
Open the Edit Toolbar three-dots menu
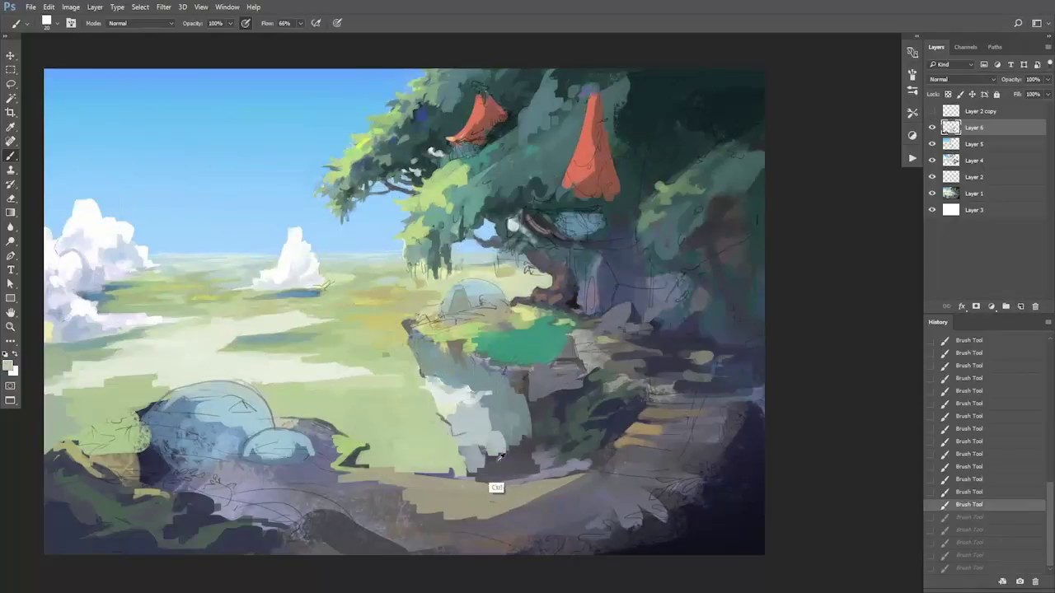(x=11, y=339)
